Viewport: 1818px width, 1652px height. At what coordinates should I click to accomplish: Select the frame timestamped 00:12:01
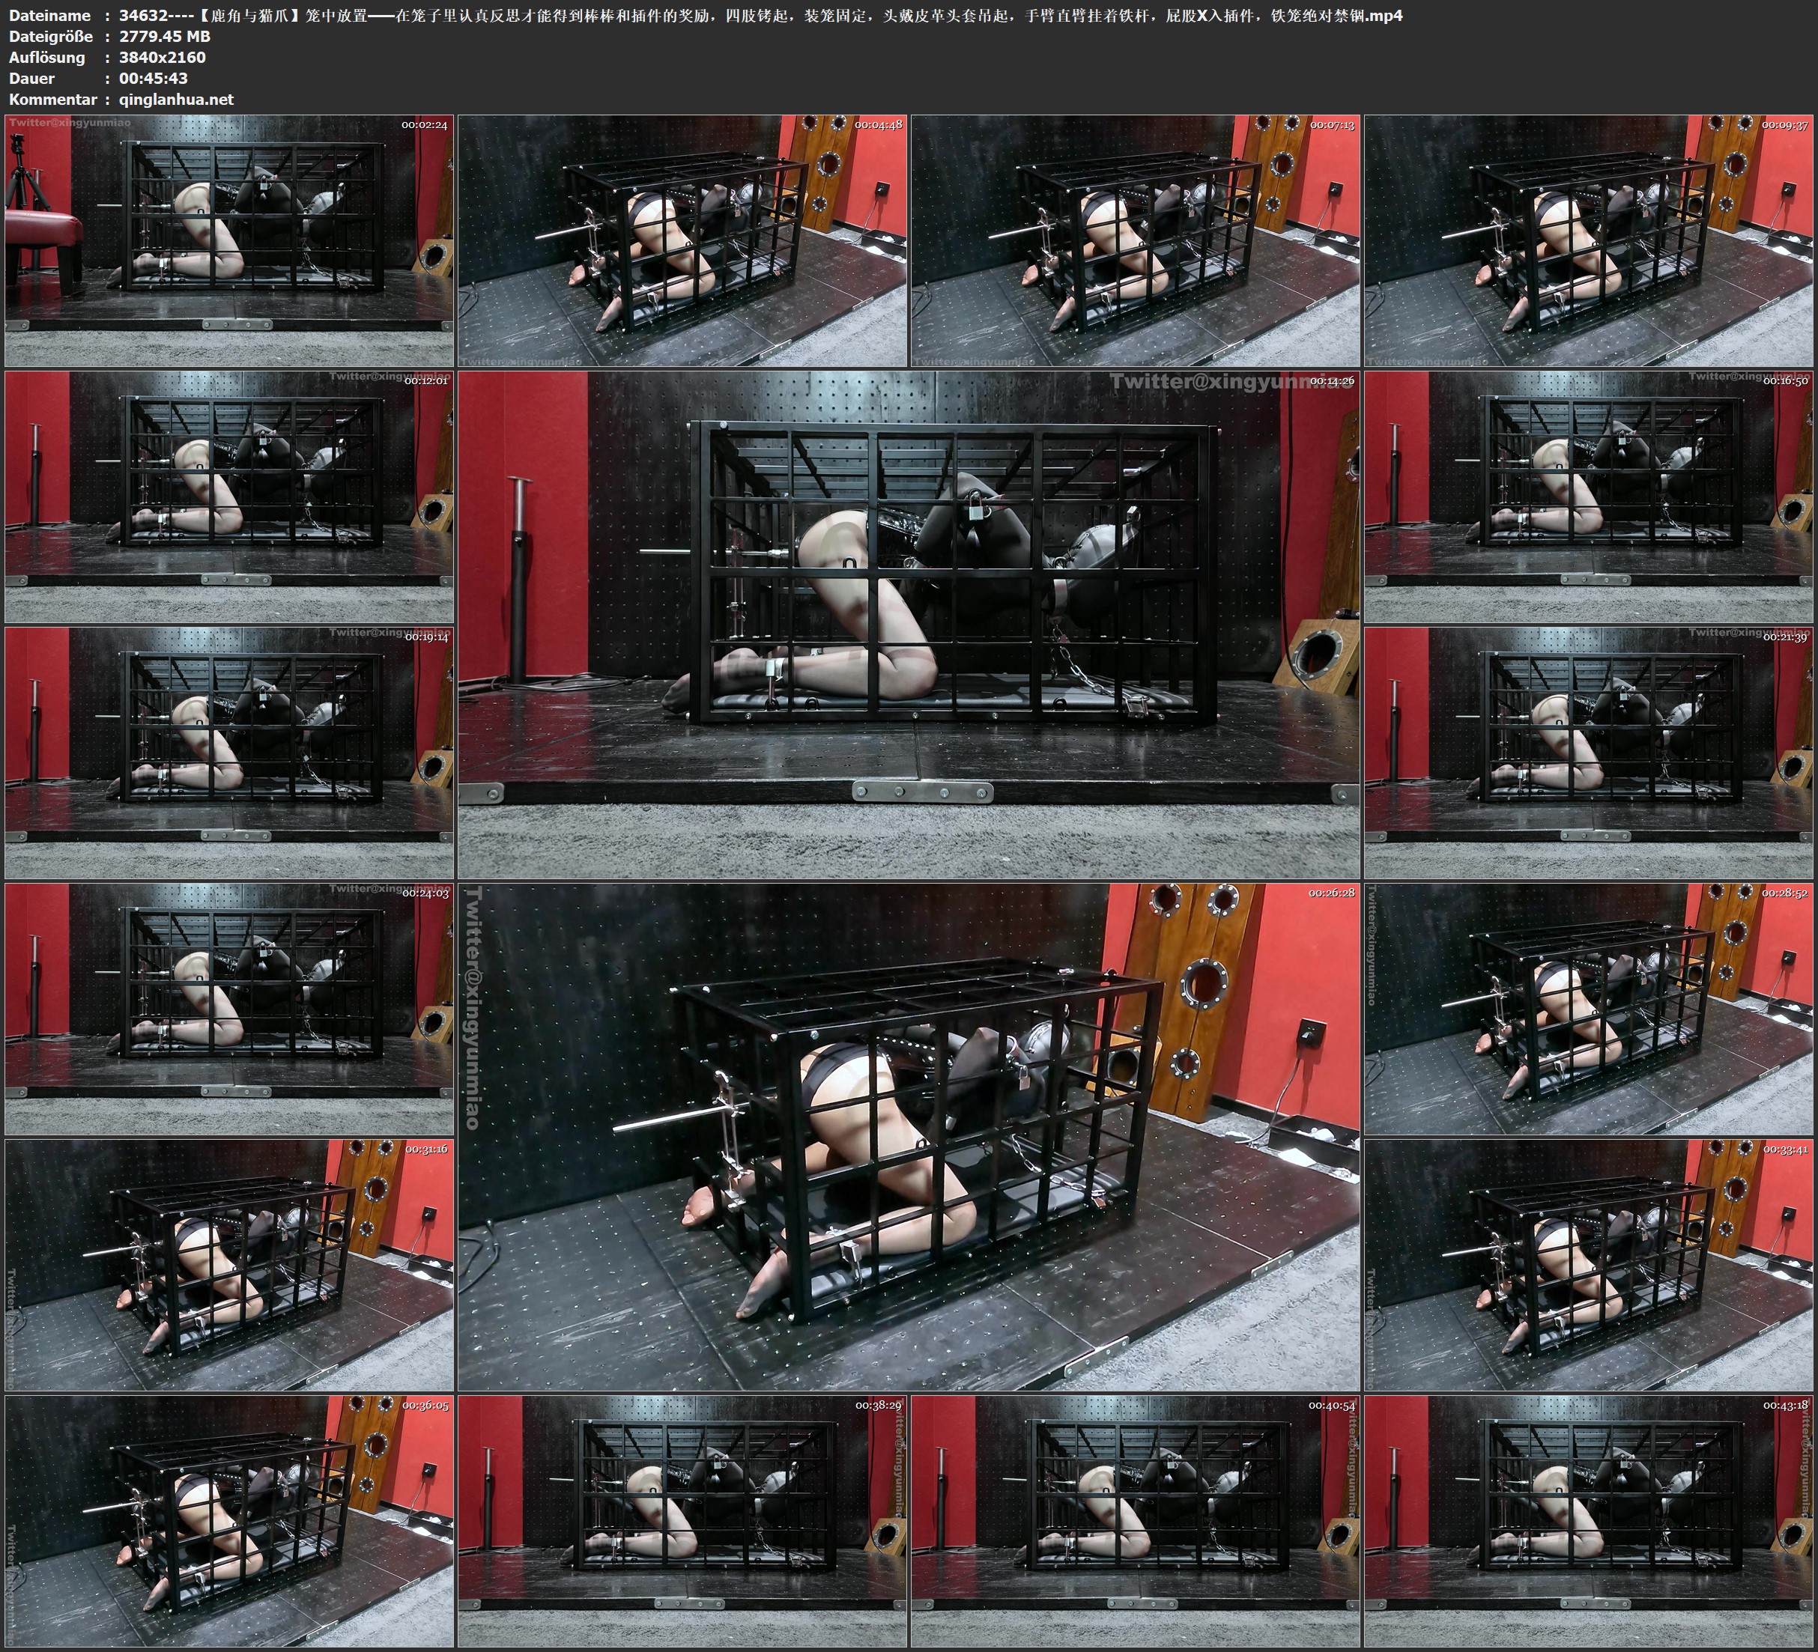pos(229,496)
